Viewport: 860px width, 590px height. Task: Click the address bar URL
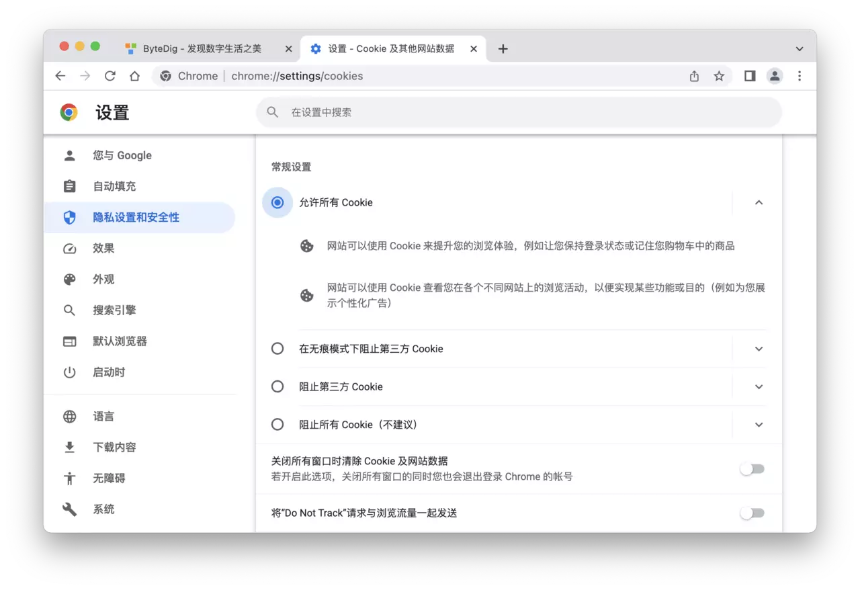pyautogui.click(x=297, y=76)
